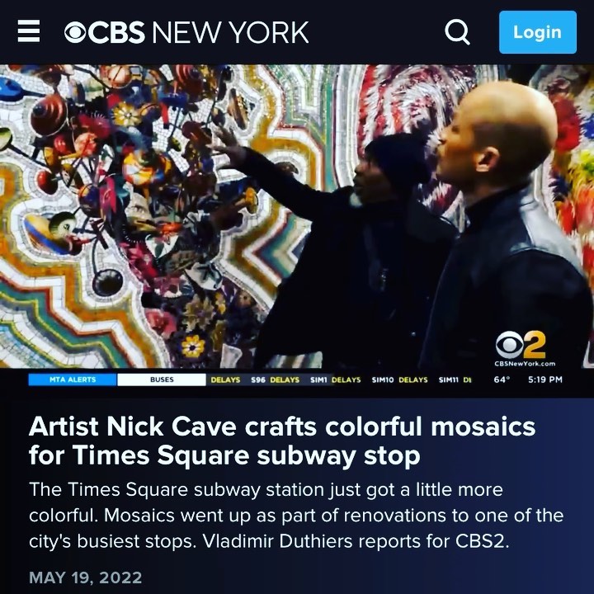Select the MTA Alerts ticker tab
This screenshot has width=594, height=594.
tap(73, 379)
